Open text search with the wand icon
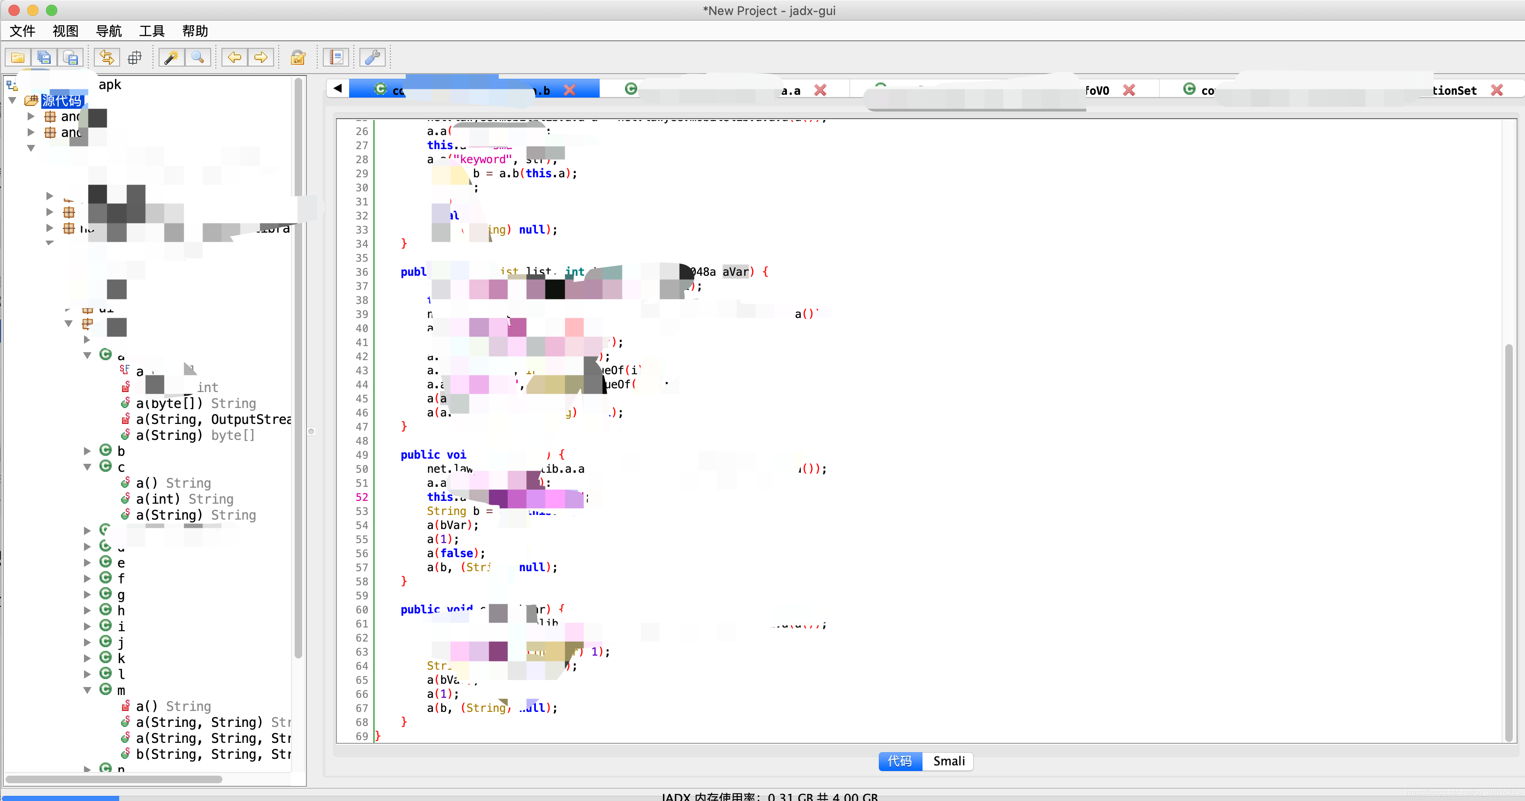The width and height of the screenshot is (1525, 801). click(x=171, y=57)
